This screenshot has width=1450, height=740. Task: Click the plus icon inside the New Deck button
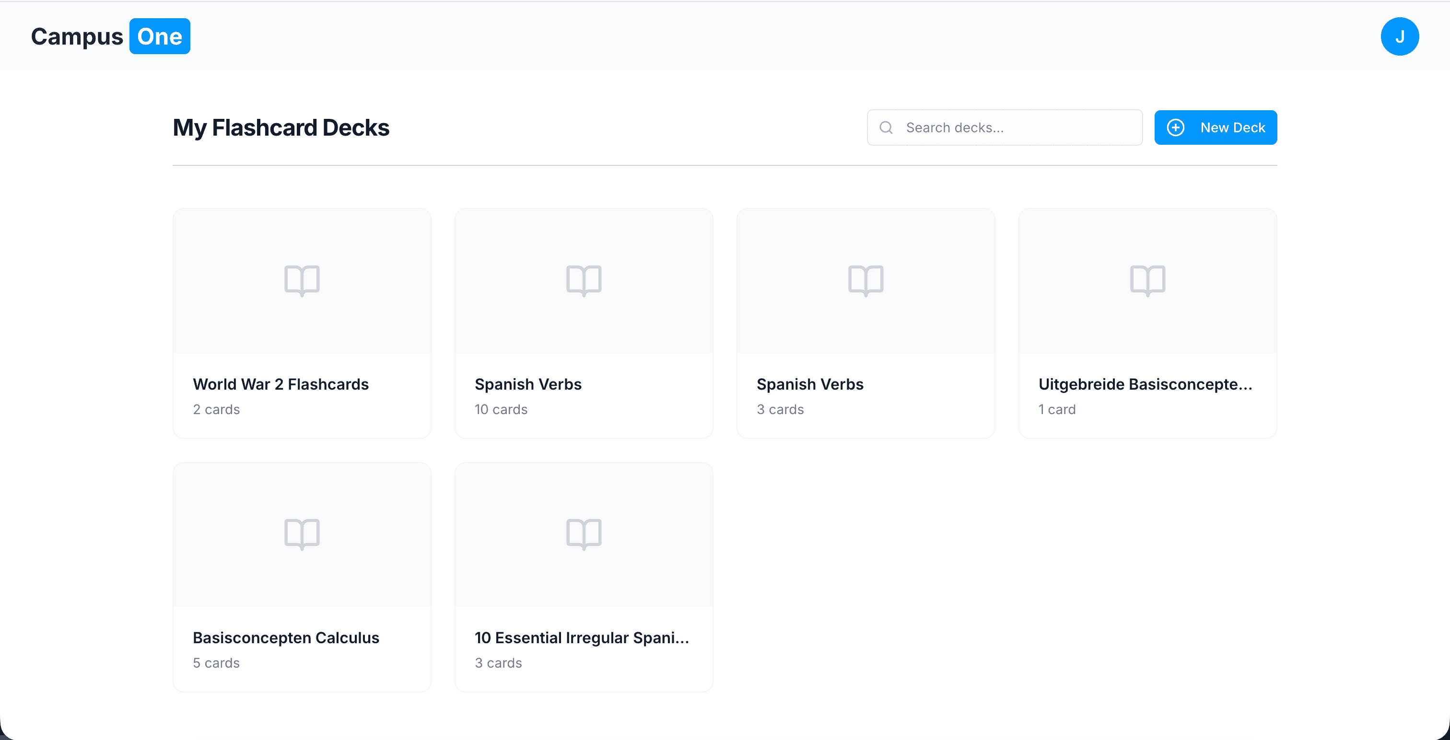[1176, 127]
